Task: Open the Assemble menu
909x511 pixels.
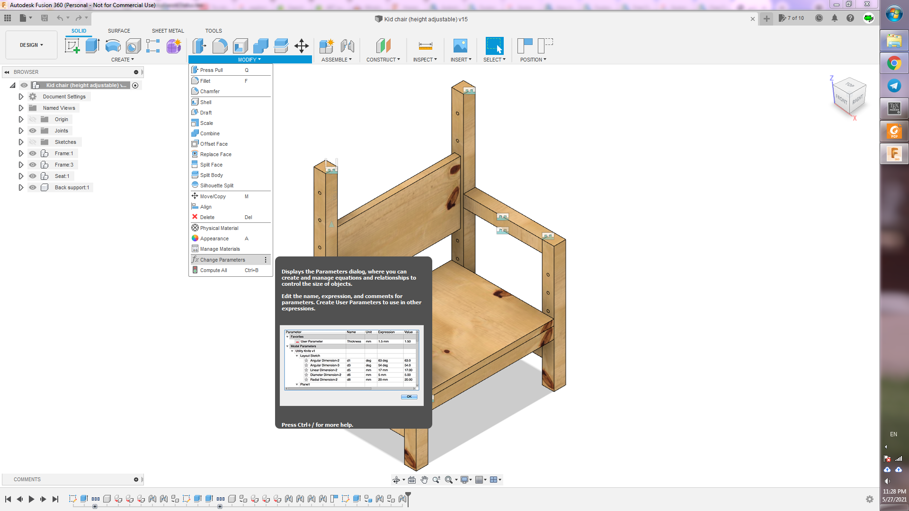Action: click(337, 59)
